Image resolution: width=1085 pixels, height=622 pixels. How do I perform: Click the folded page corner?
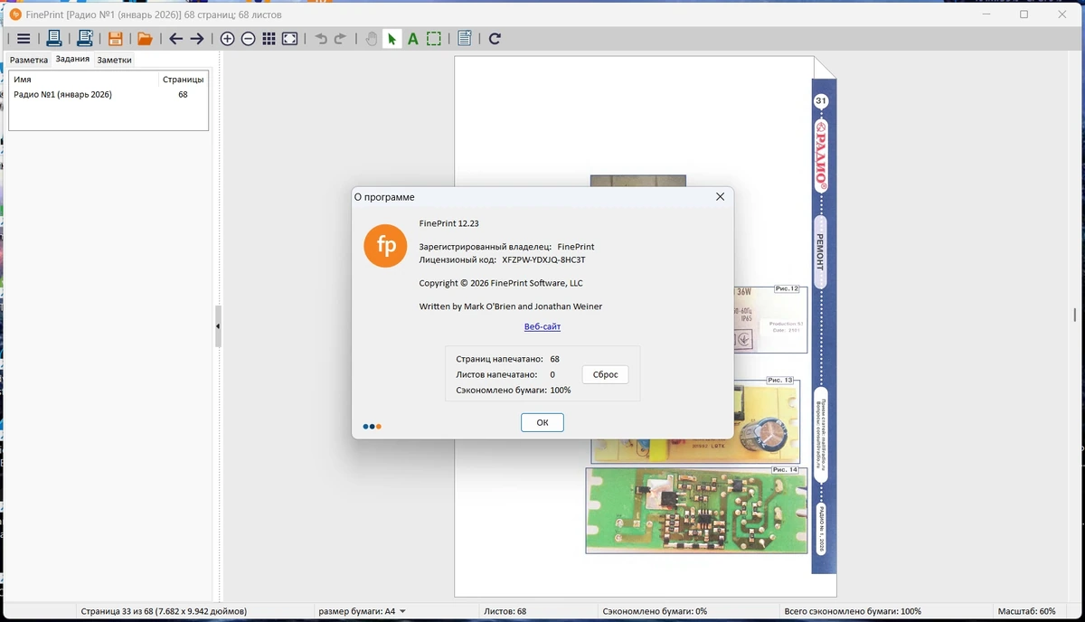pyautogui.click(x=825, y=68)
